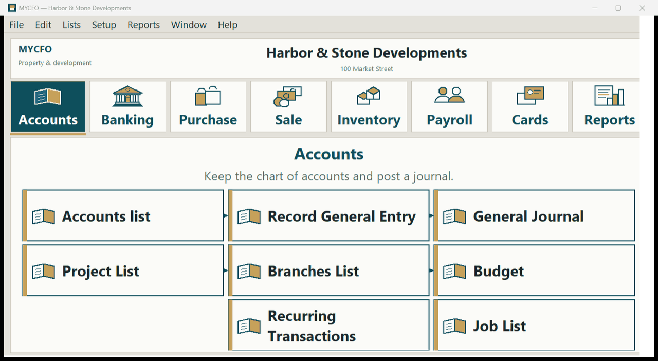Open the General Journal button
The height and width of the screenshot is (361, 658).
point(535,215)
